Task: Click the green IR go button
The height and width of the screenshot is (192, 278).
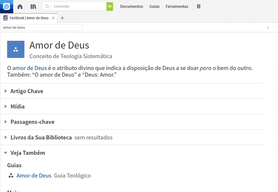Action: point(110,7)
